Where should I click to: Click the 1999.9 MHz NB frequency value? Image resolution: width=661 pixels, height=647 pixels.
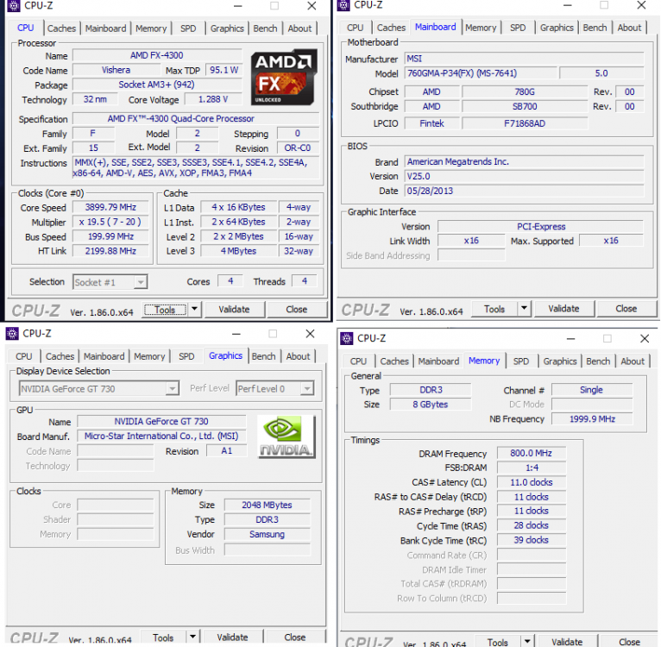(x=592, y=418)
